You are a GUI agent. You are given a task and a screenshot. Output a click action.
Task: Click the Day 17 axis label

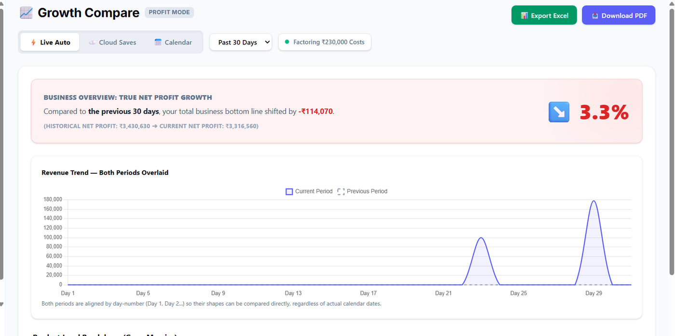pos(368,293)
